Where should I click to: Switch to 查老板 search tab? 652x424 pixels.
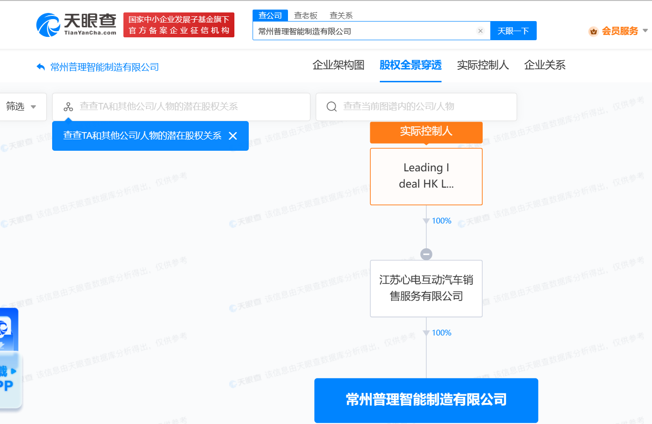pyautogui.click(x=306, y=15)
